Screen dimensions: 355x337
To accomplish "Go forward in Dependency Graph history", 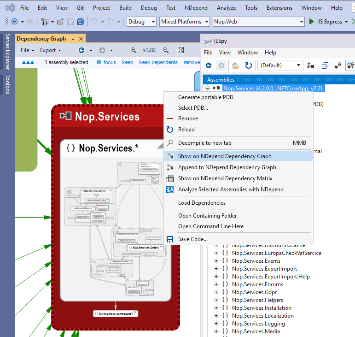I will coord(102,50).
